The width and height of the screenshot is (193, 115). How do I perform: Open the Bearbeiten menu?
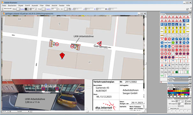pos(12,5)
